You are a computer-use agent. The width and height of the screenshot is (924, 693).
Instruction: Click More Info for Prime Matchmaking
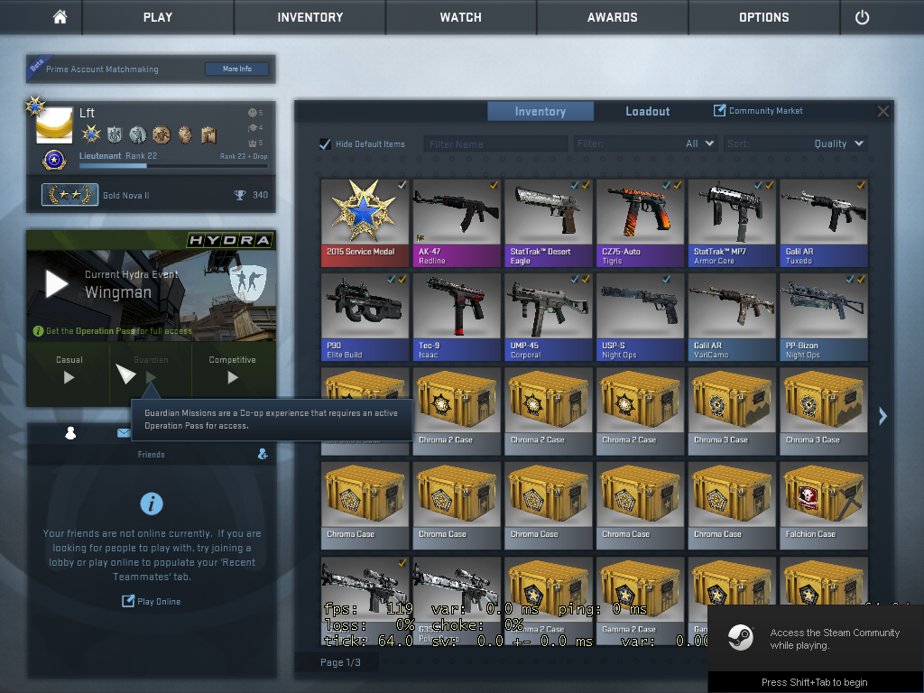coord(237,69)
